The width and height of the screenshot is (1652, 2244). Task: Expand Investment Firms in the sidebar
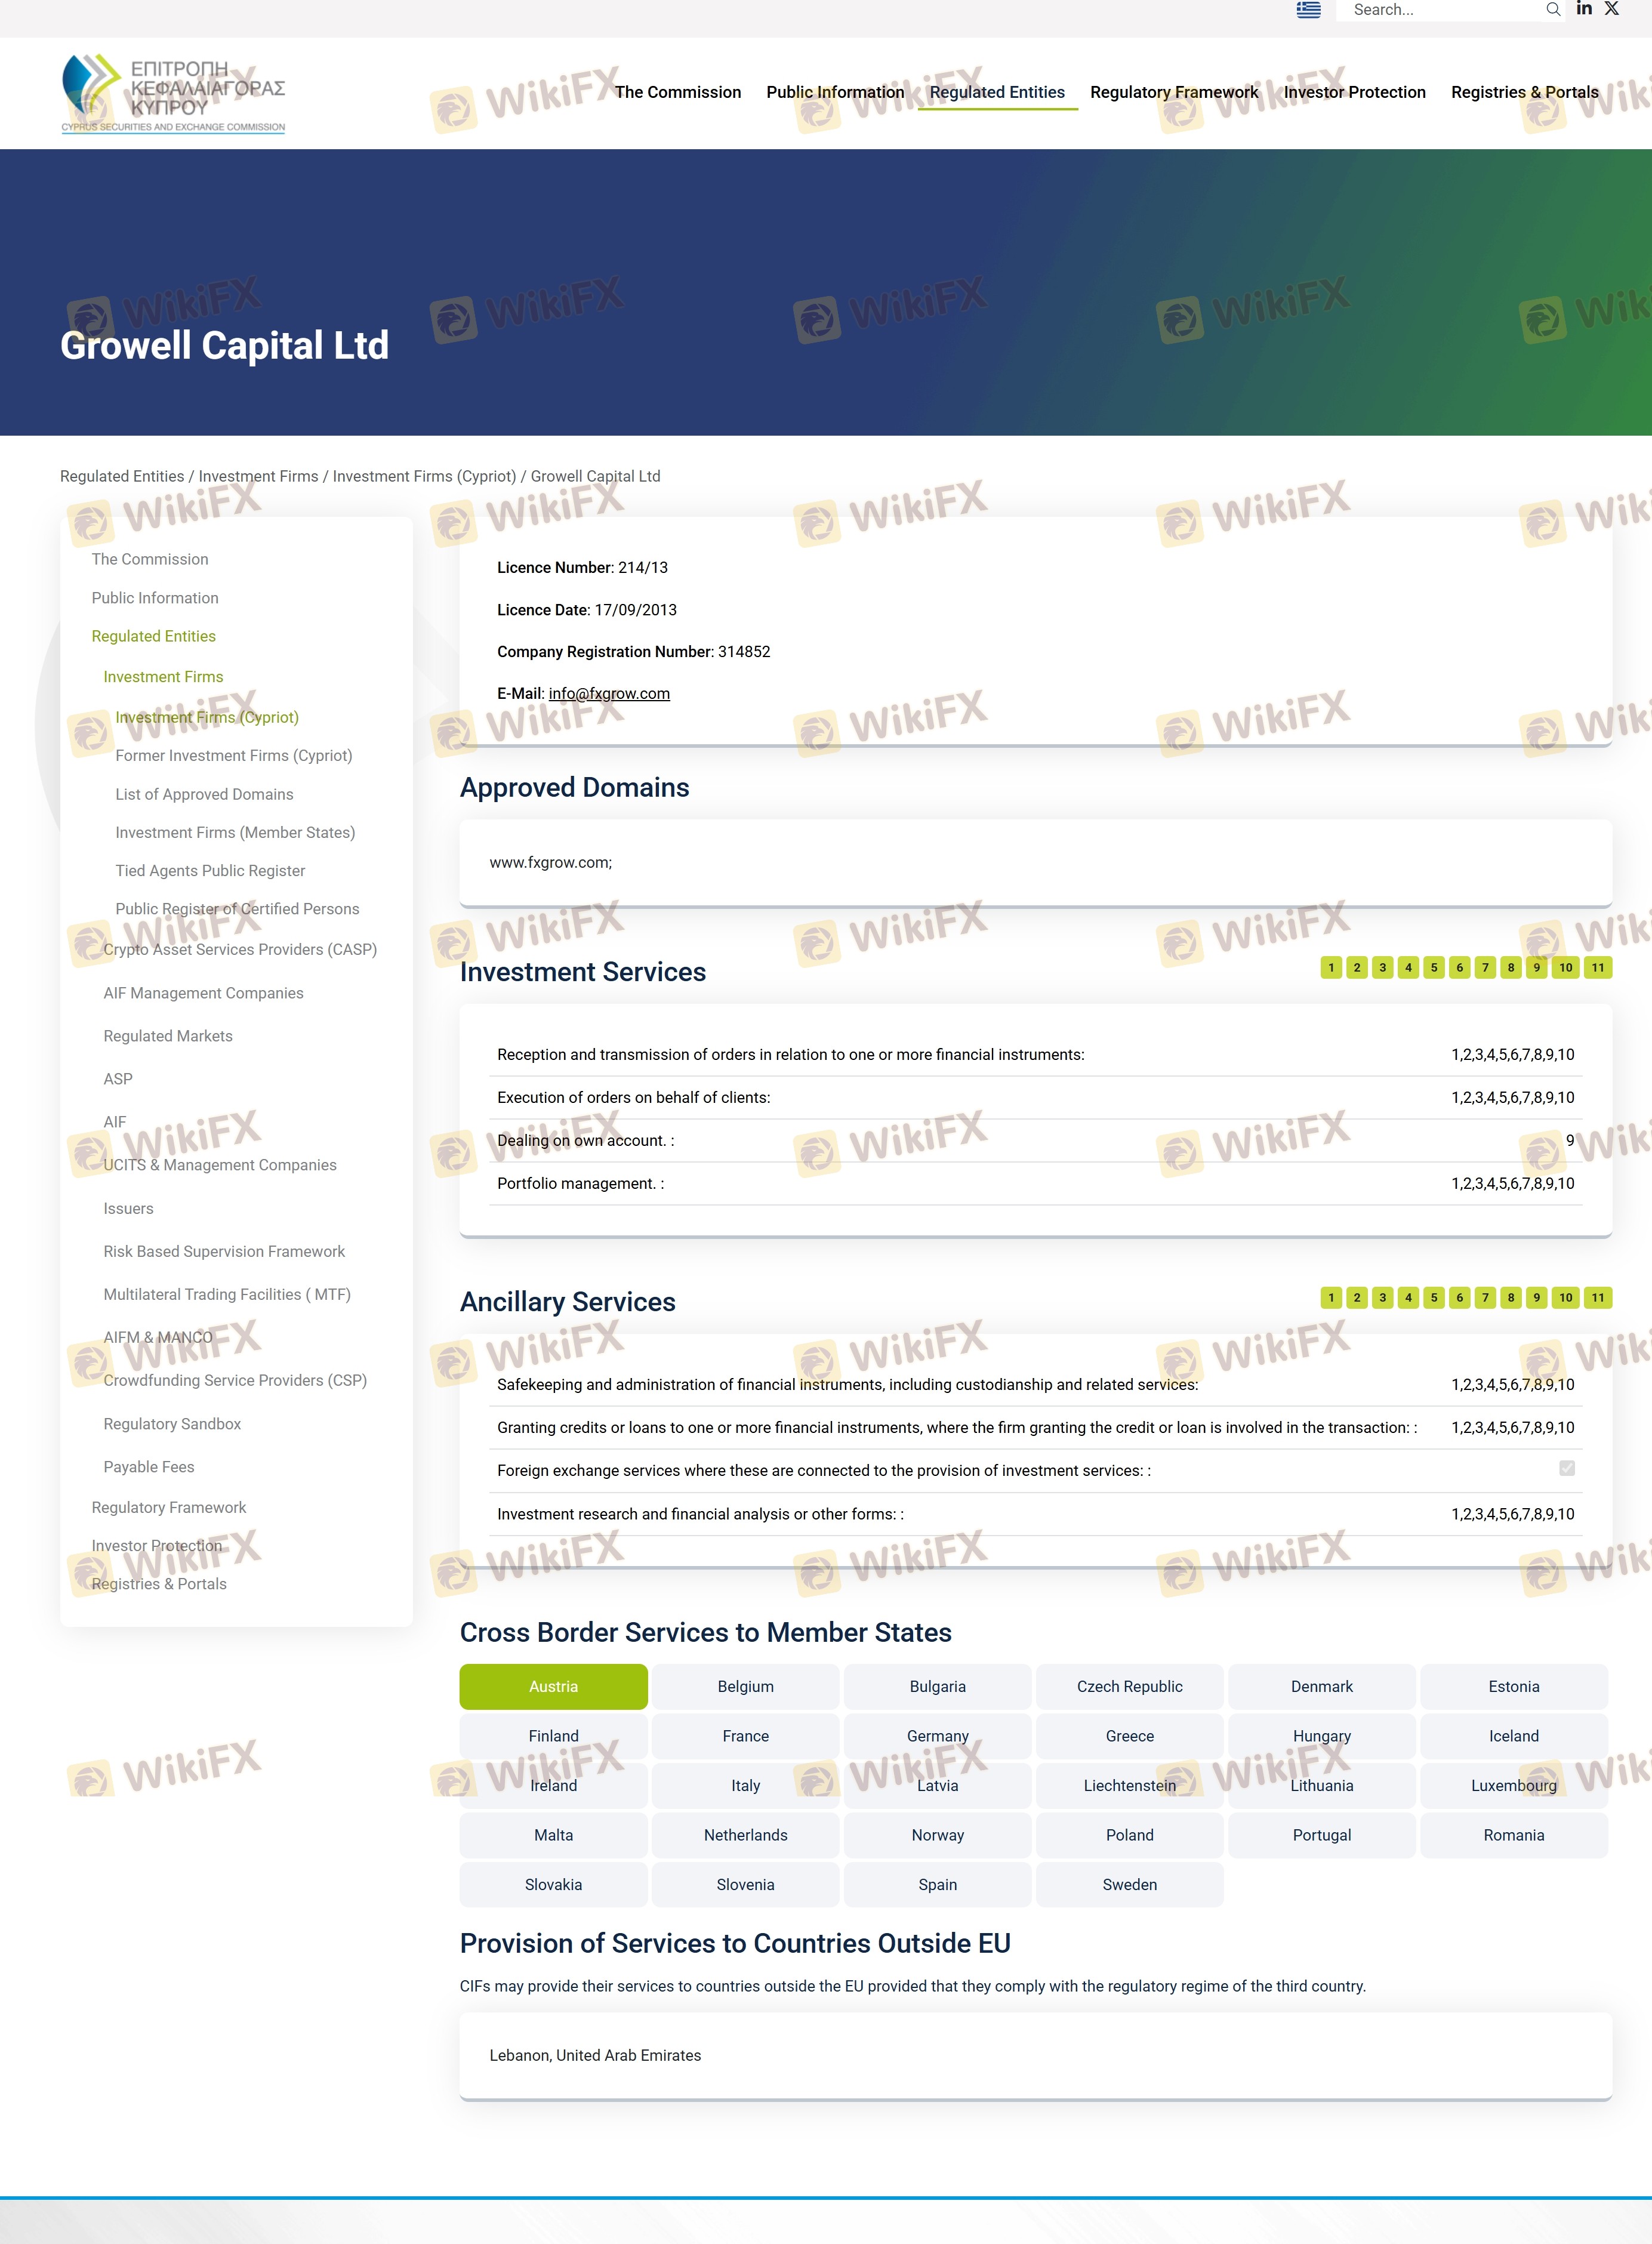163,677
